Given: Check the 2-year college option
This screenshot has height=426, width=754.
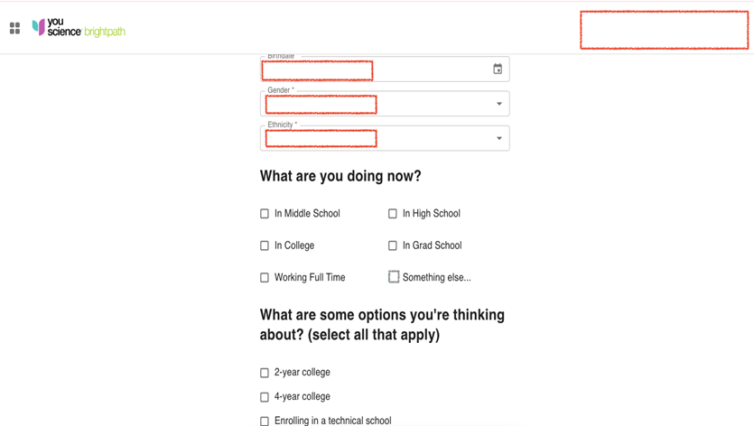Looking at the screenshot, I should [265, 373].
